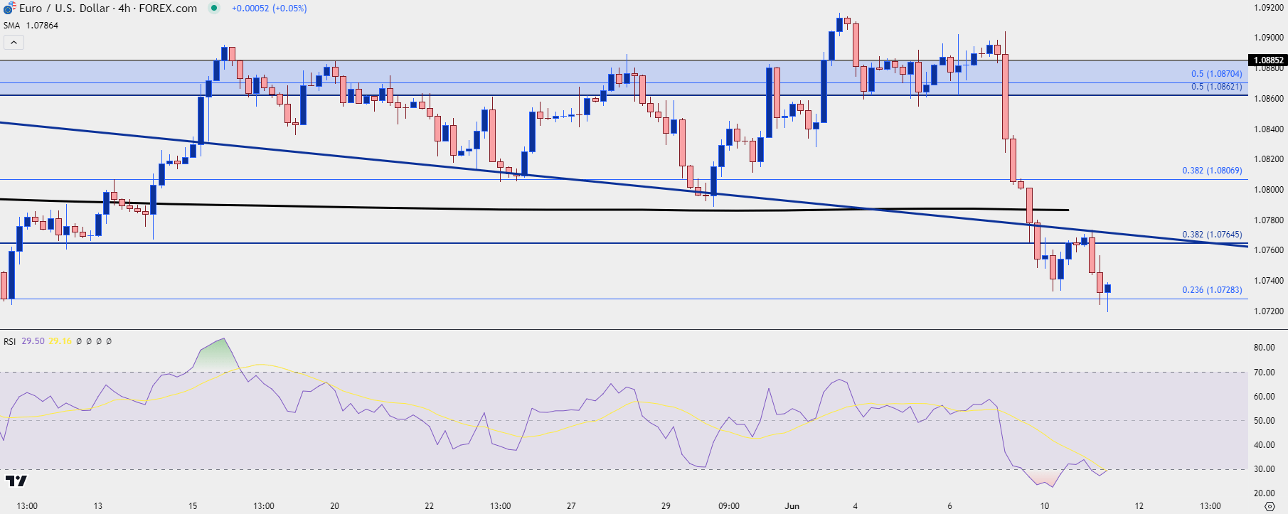Click the 09:00 time axis label
The image size is (1288, 514).
coord(728,506)
